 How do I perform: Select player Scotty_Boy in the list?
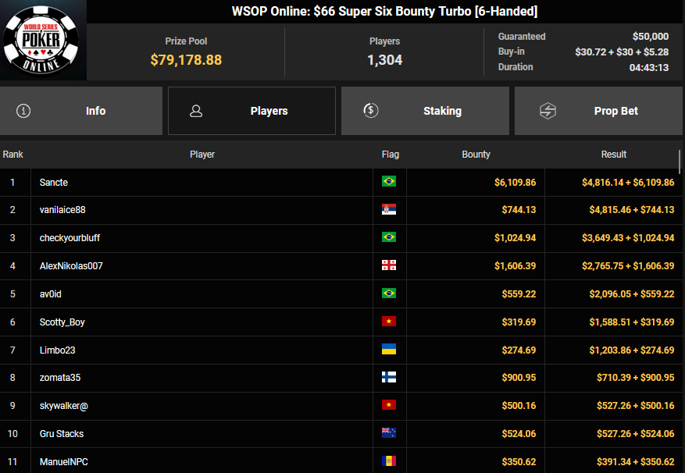[62, 322]
